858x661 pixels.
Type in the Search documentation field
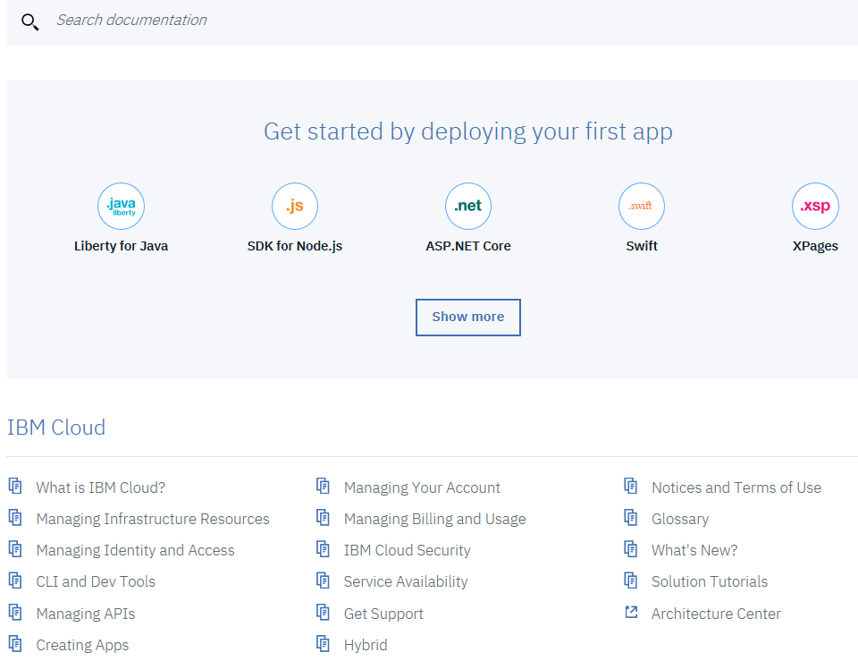pos(357,20)
